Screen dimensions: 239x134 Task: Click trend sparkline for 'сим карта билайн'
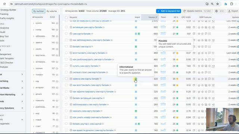[x=163, y=33]
